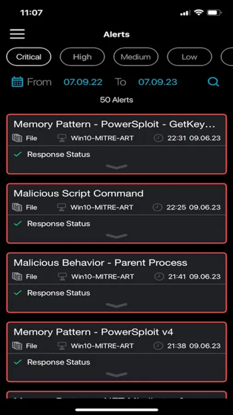Open the hamburger menu
The height and width of the screenshot is (415, 233).
[17, 34]
